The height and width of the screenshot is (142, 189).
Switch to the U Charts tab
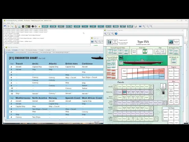(48, 50)
